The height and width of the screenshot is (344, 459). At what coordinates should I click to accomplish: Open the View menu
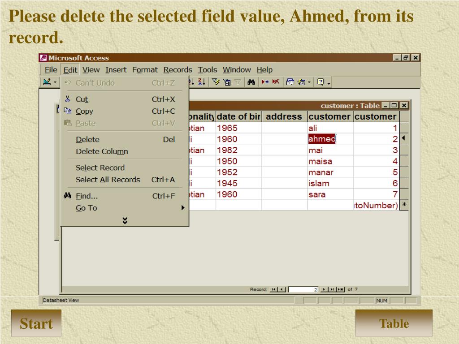click(91, 69)
